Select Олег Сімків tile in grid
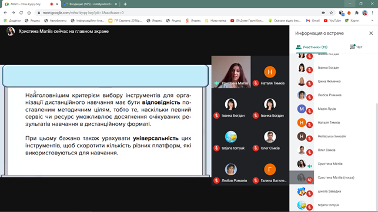 pos(270,137)
